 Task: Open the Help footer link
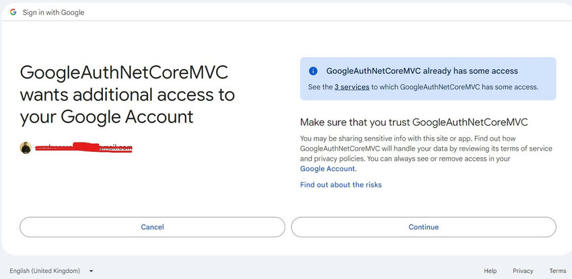tap(490, 271)
